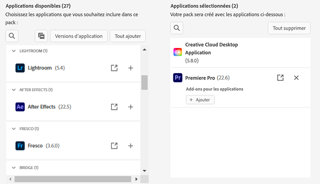Select the After Effects (22.5) name text
The width and height of the screenshot is (320, 184).
[49, 107]
